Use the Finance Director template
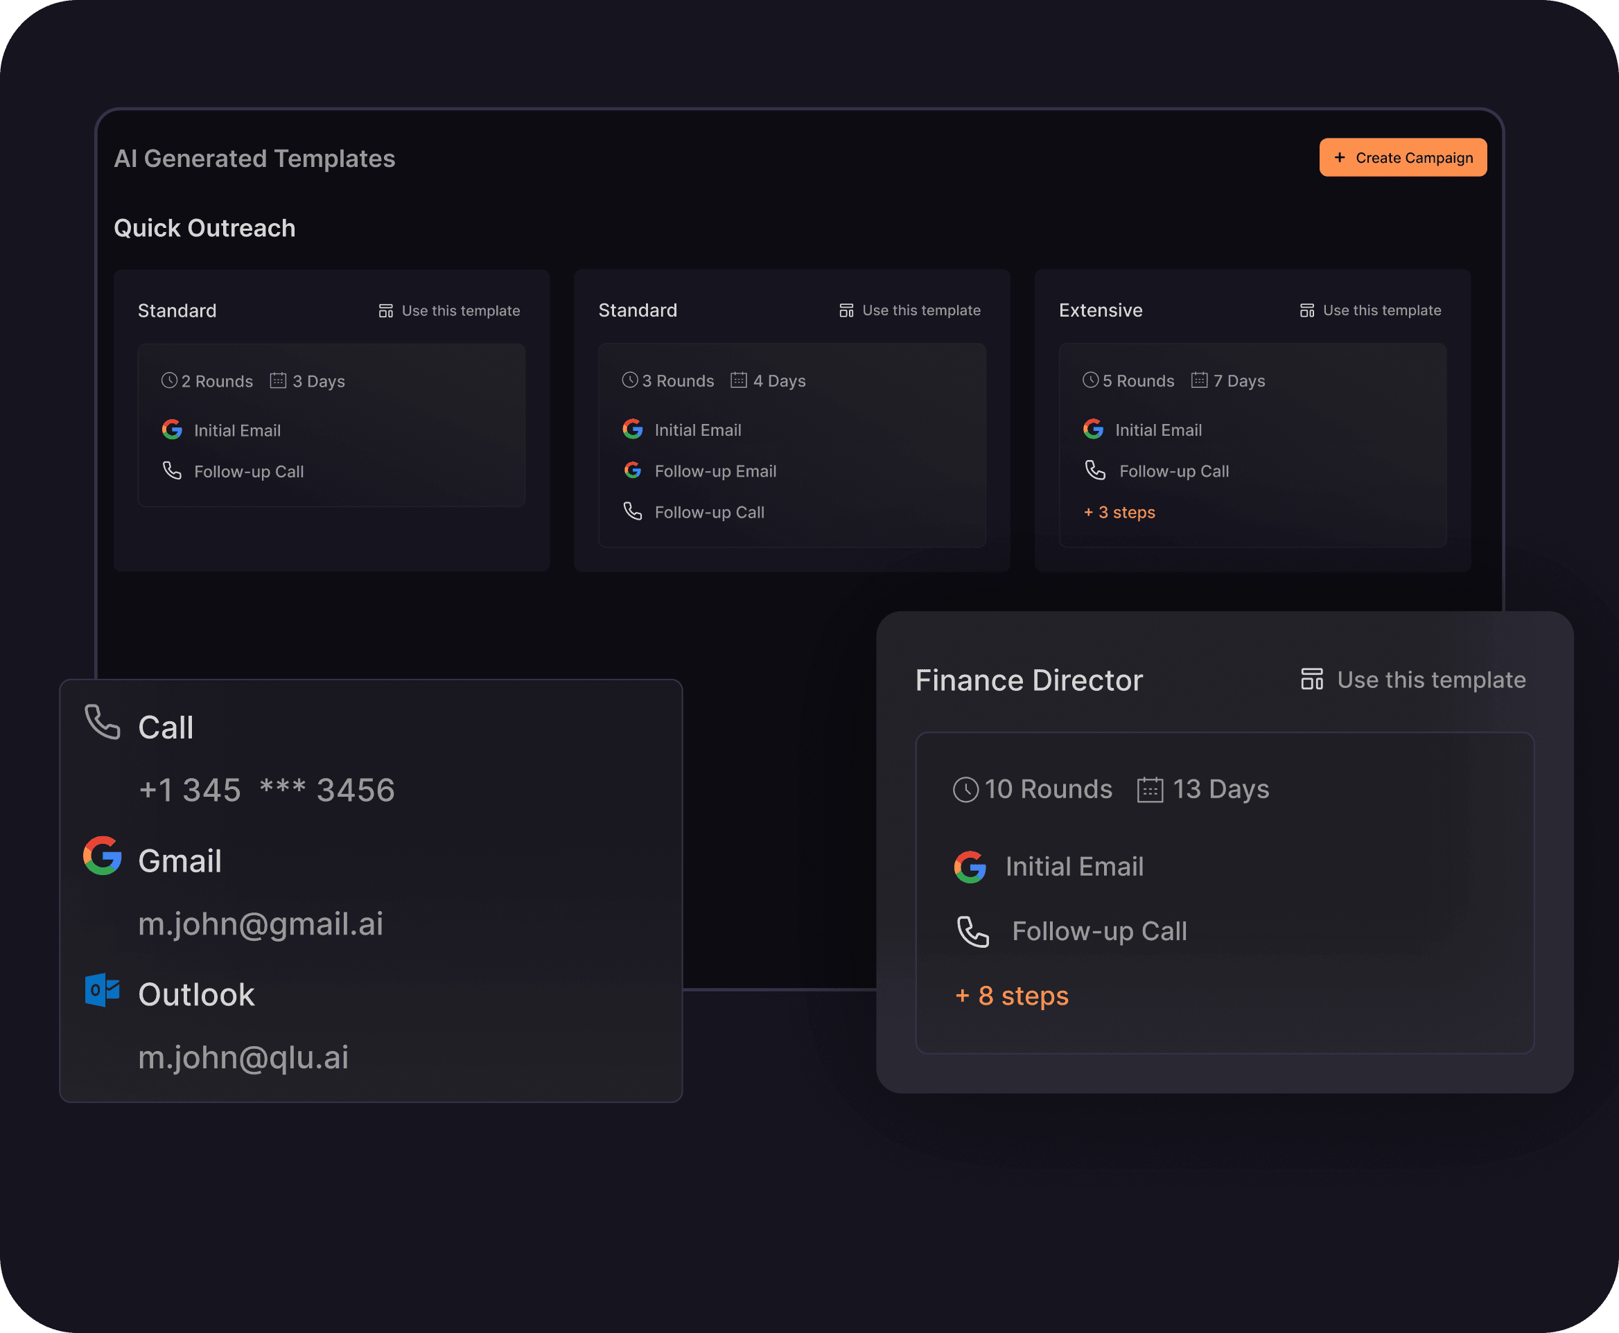This screenshot has width=1619, height=1333. pos(1413,680)
